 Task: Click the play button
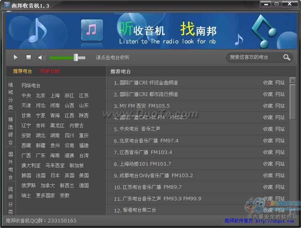(16, 57)
